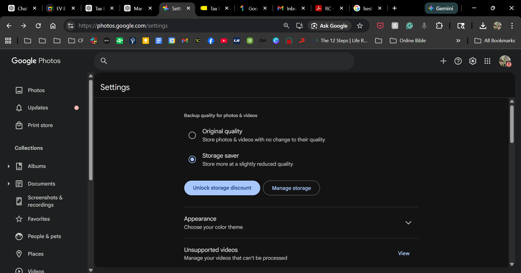
Task: Bookmark this page with star icon
Action: tap(360, 26)
